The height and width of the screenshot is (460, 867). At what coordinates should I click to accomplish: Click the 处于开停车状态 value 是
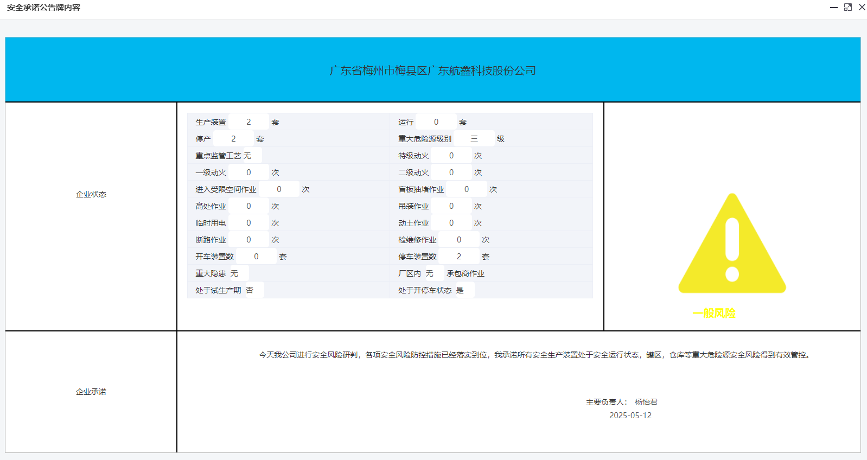coord(464,290)
